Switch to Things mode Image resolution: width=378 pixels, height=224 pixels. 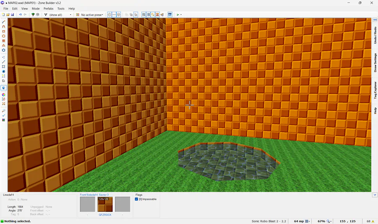(x=3, y=72)
